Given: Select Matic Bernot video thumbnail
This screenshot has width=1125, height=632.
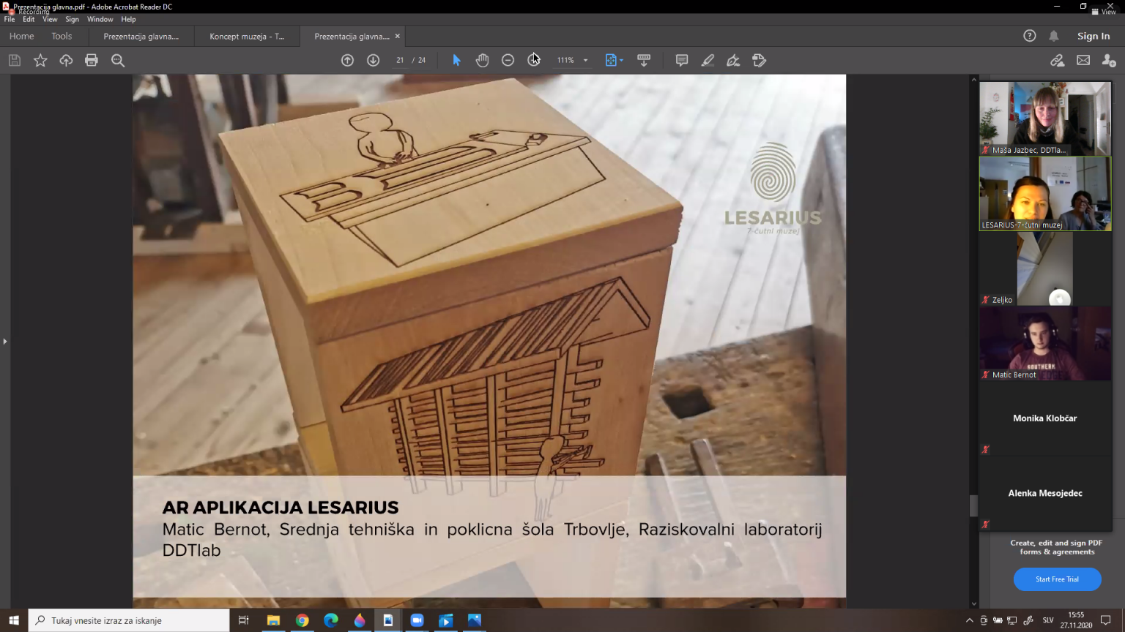Looking at the screenshot, I should coord(1045,343).
